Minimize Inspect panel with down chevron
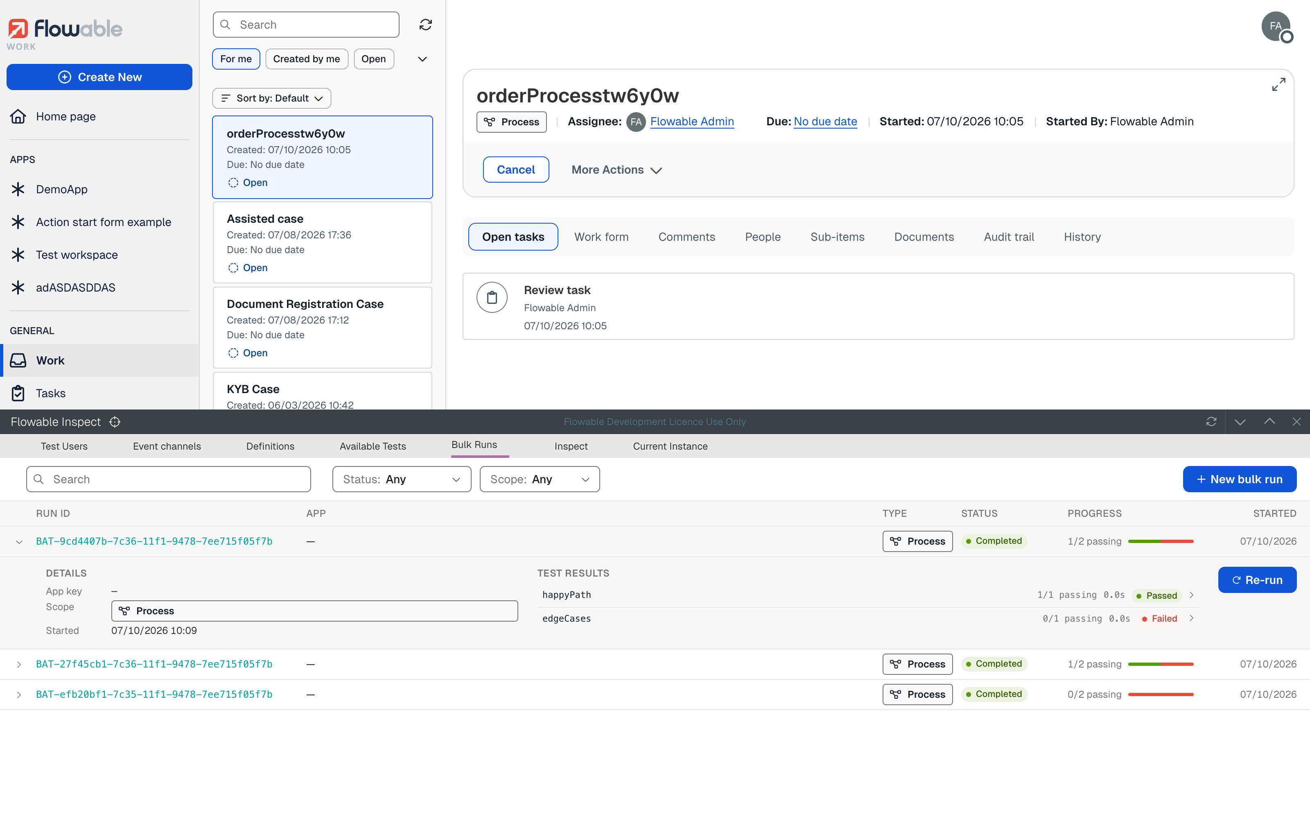This screenshot has height=819, width=1310. tap(1240, 422)
